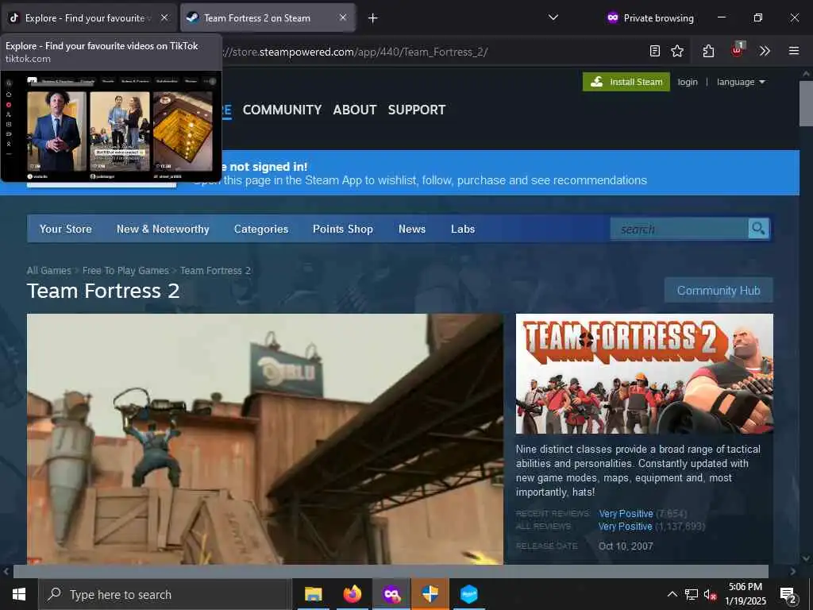Click the vertical scrollbar up arrow
This screenshot has height=610, width=813.
[x=806, y=74]
